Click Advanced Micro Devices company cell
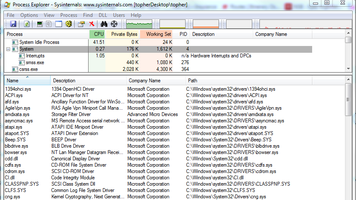Image resolution: width=356 pixels, height=200 pixels. 153,114
